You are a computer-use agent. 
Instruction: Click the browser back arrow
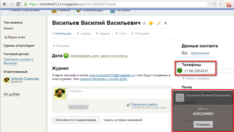click(x=4, y=4)
